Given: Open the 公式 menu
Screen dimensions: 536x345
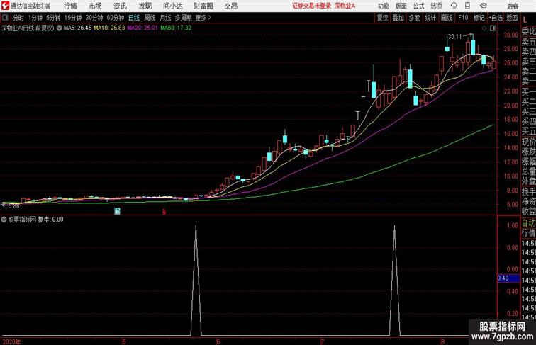Looking at the screenshot, I should pyautogui.click(x=418, y=6).
